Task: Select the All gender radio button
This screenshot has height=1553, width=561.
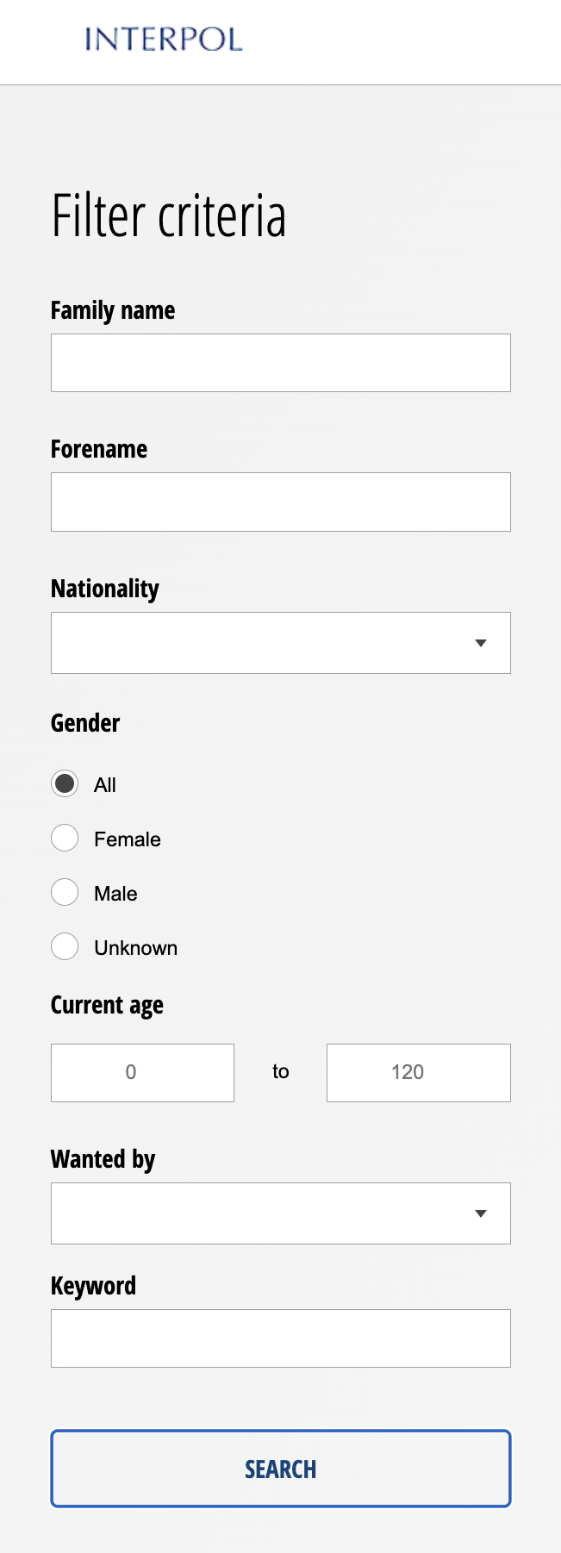Action: (65, 784)
